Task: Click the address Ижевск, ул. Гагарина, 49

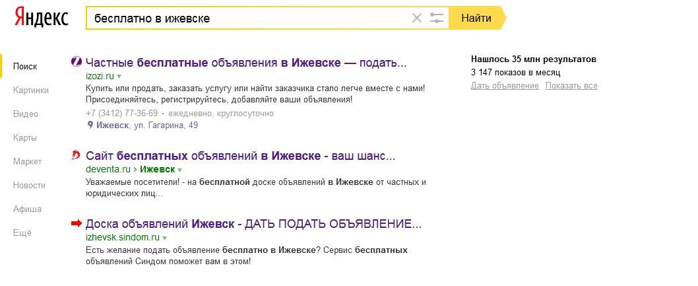Action: pyautogui.click(x=147, y=125)
